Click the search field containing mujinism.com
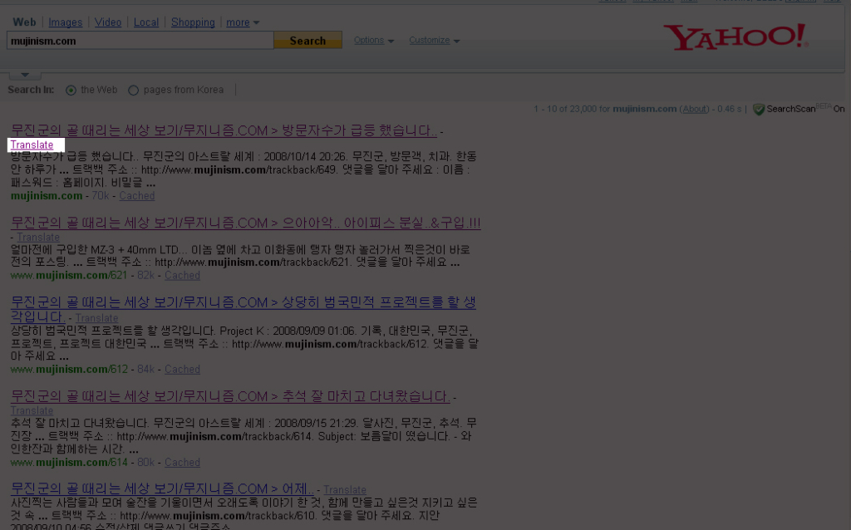 coord(140,41)
